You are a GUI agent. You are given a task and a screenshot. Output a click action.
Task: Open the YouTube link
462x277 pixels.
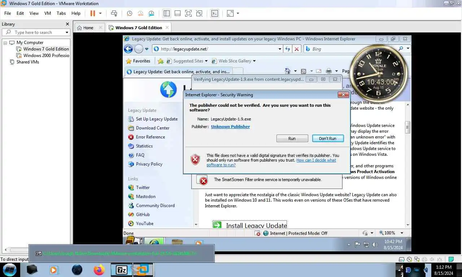(x=145, y=224)
